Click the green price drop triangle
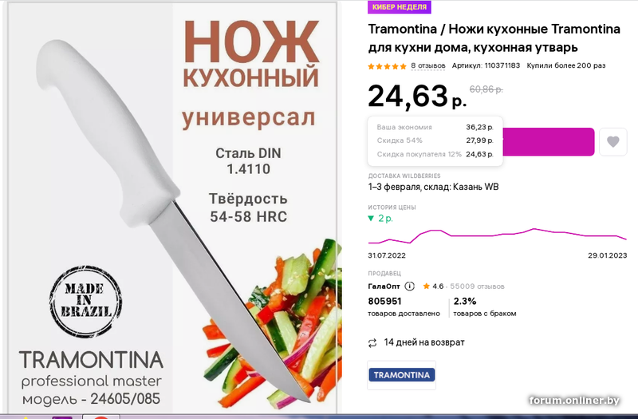Viewport: 638px width, 419px height. [x=371, y=219]
